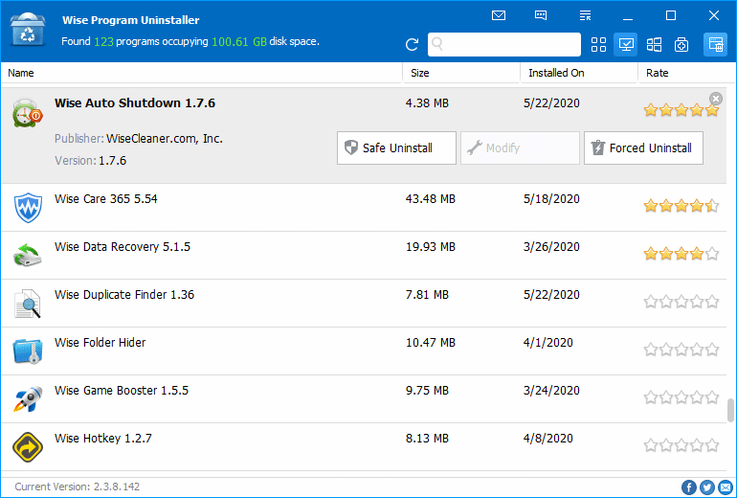Screen dimensions: 737x498
Task: Click the vertical scrollbar thumb
Action: (x=730, y=411)
